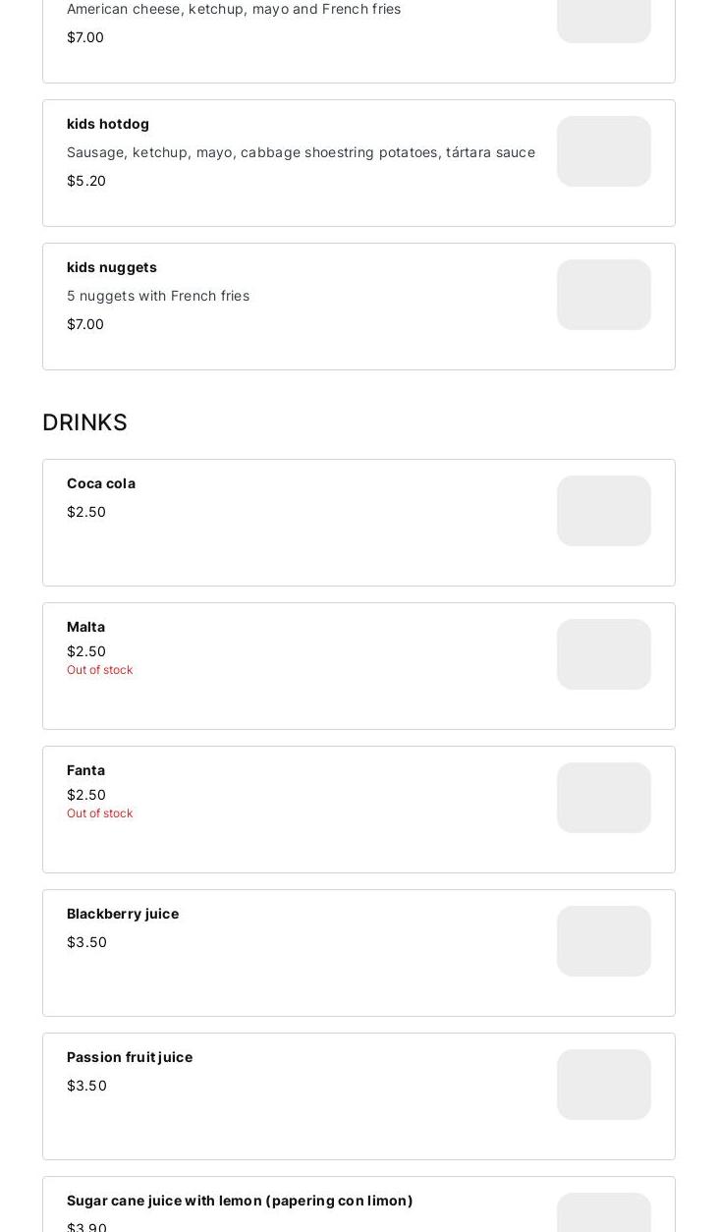This screenshot has height=1232, width=717.
Task: Open the Blackberry juice thumbnail
Action: coord(603,941)
